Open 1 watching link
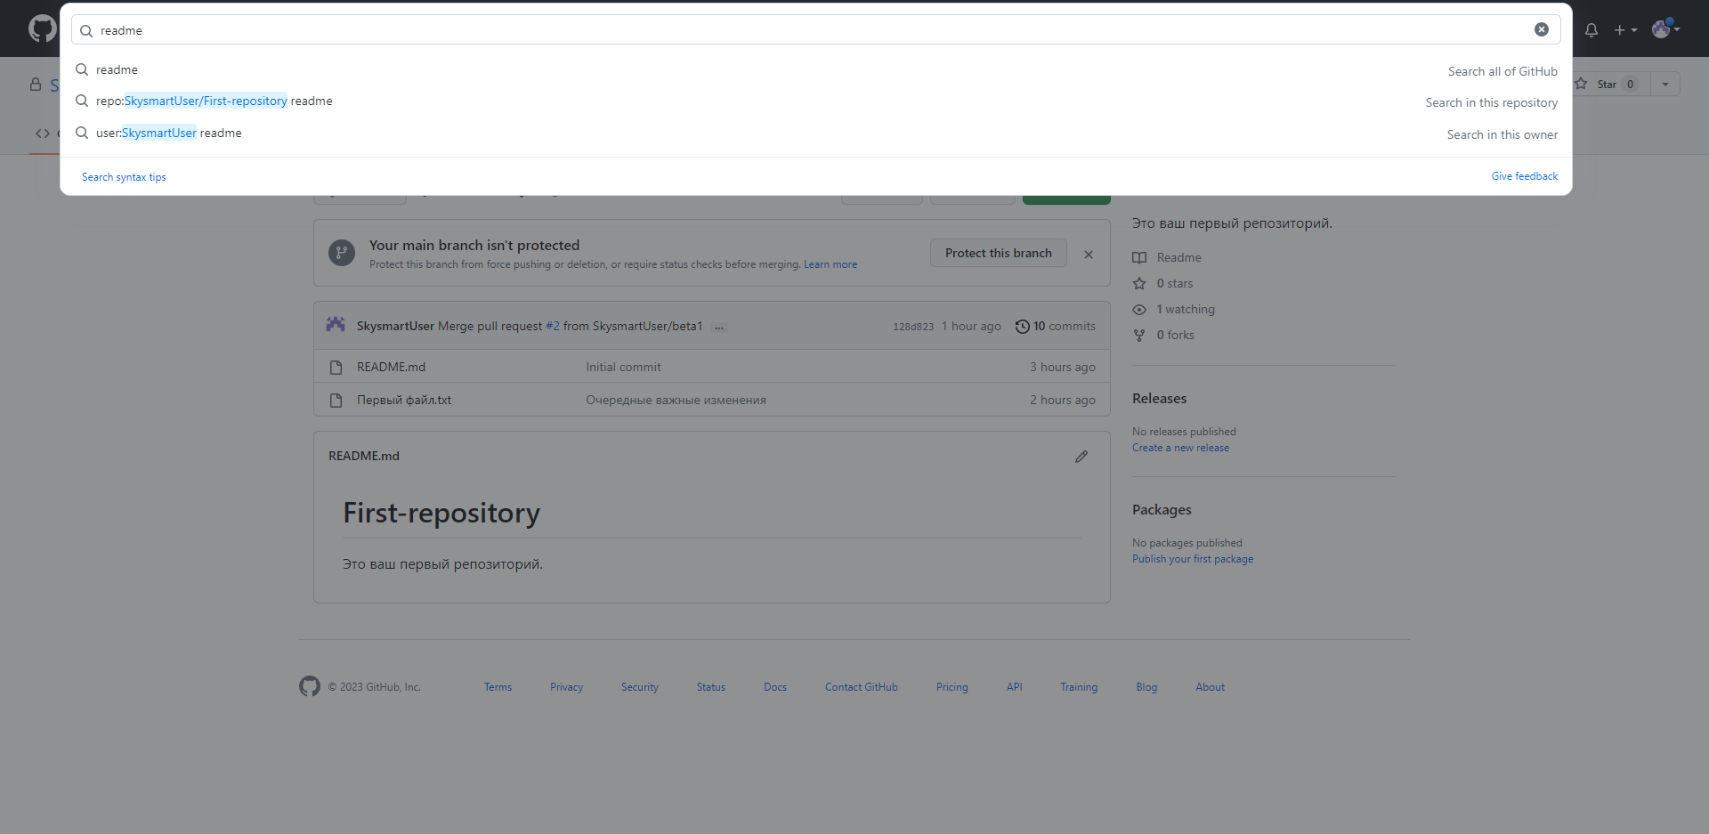 [1186, 309]
